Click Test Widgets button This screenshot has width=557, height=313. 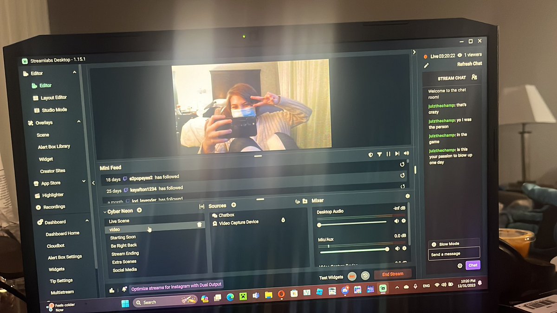(x=331, y=277)
